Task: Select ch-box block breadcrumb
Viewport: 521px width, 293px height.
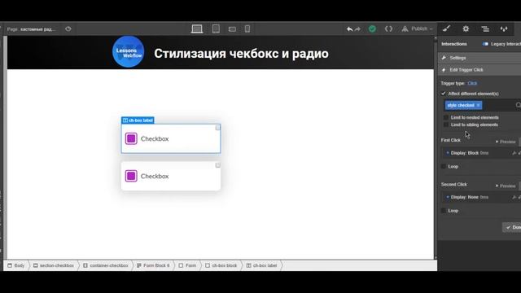Action: click(x=221, y=265)
